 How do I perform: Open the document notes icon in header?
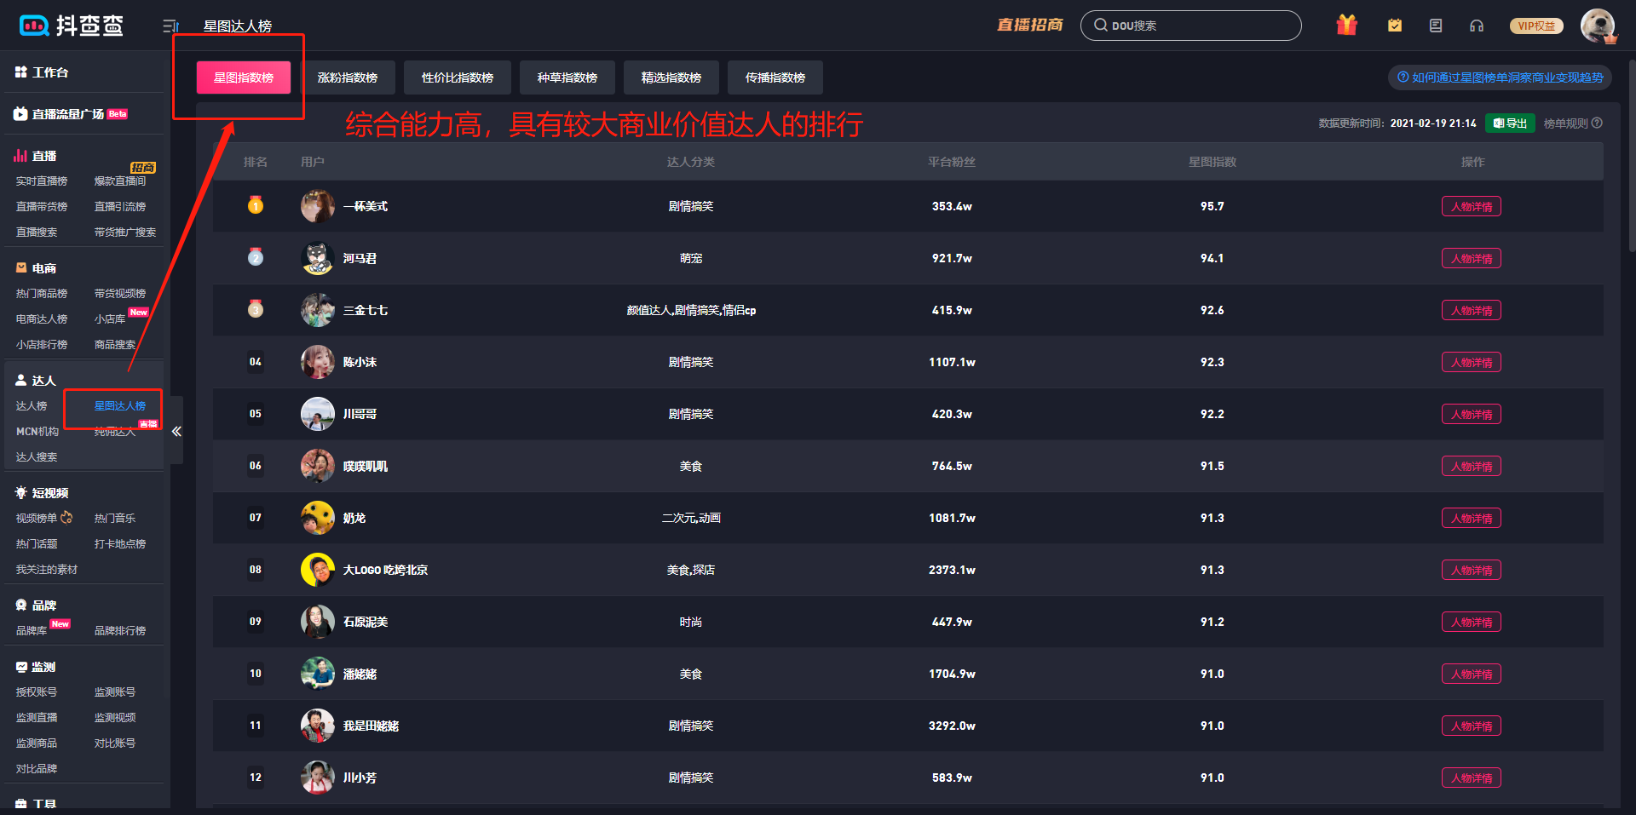tap(1436, 26)
